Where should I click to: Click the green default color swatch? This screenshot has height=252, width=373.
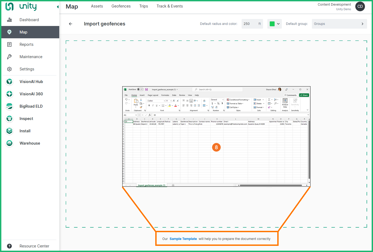pos(272,24)
